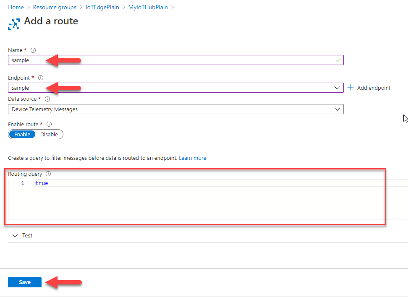
Task: Open the Data source dropdown
Action: coord(175,109)
